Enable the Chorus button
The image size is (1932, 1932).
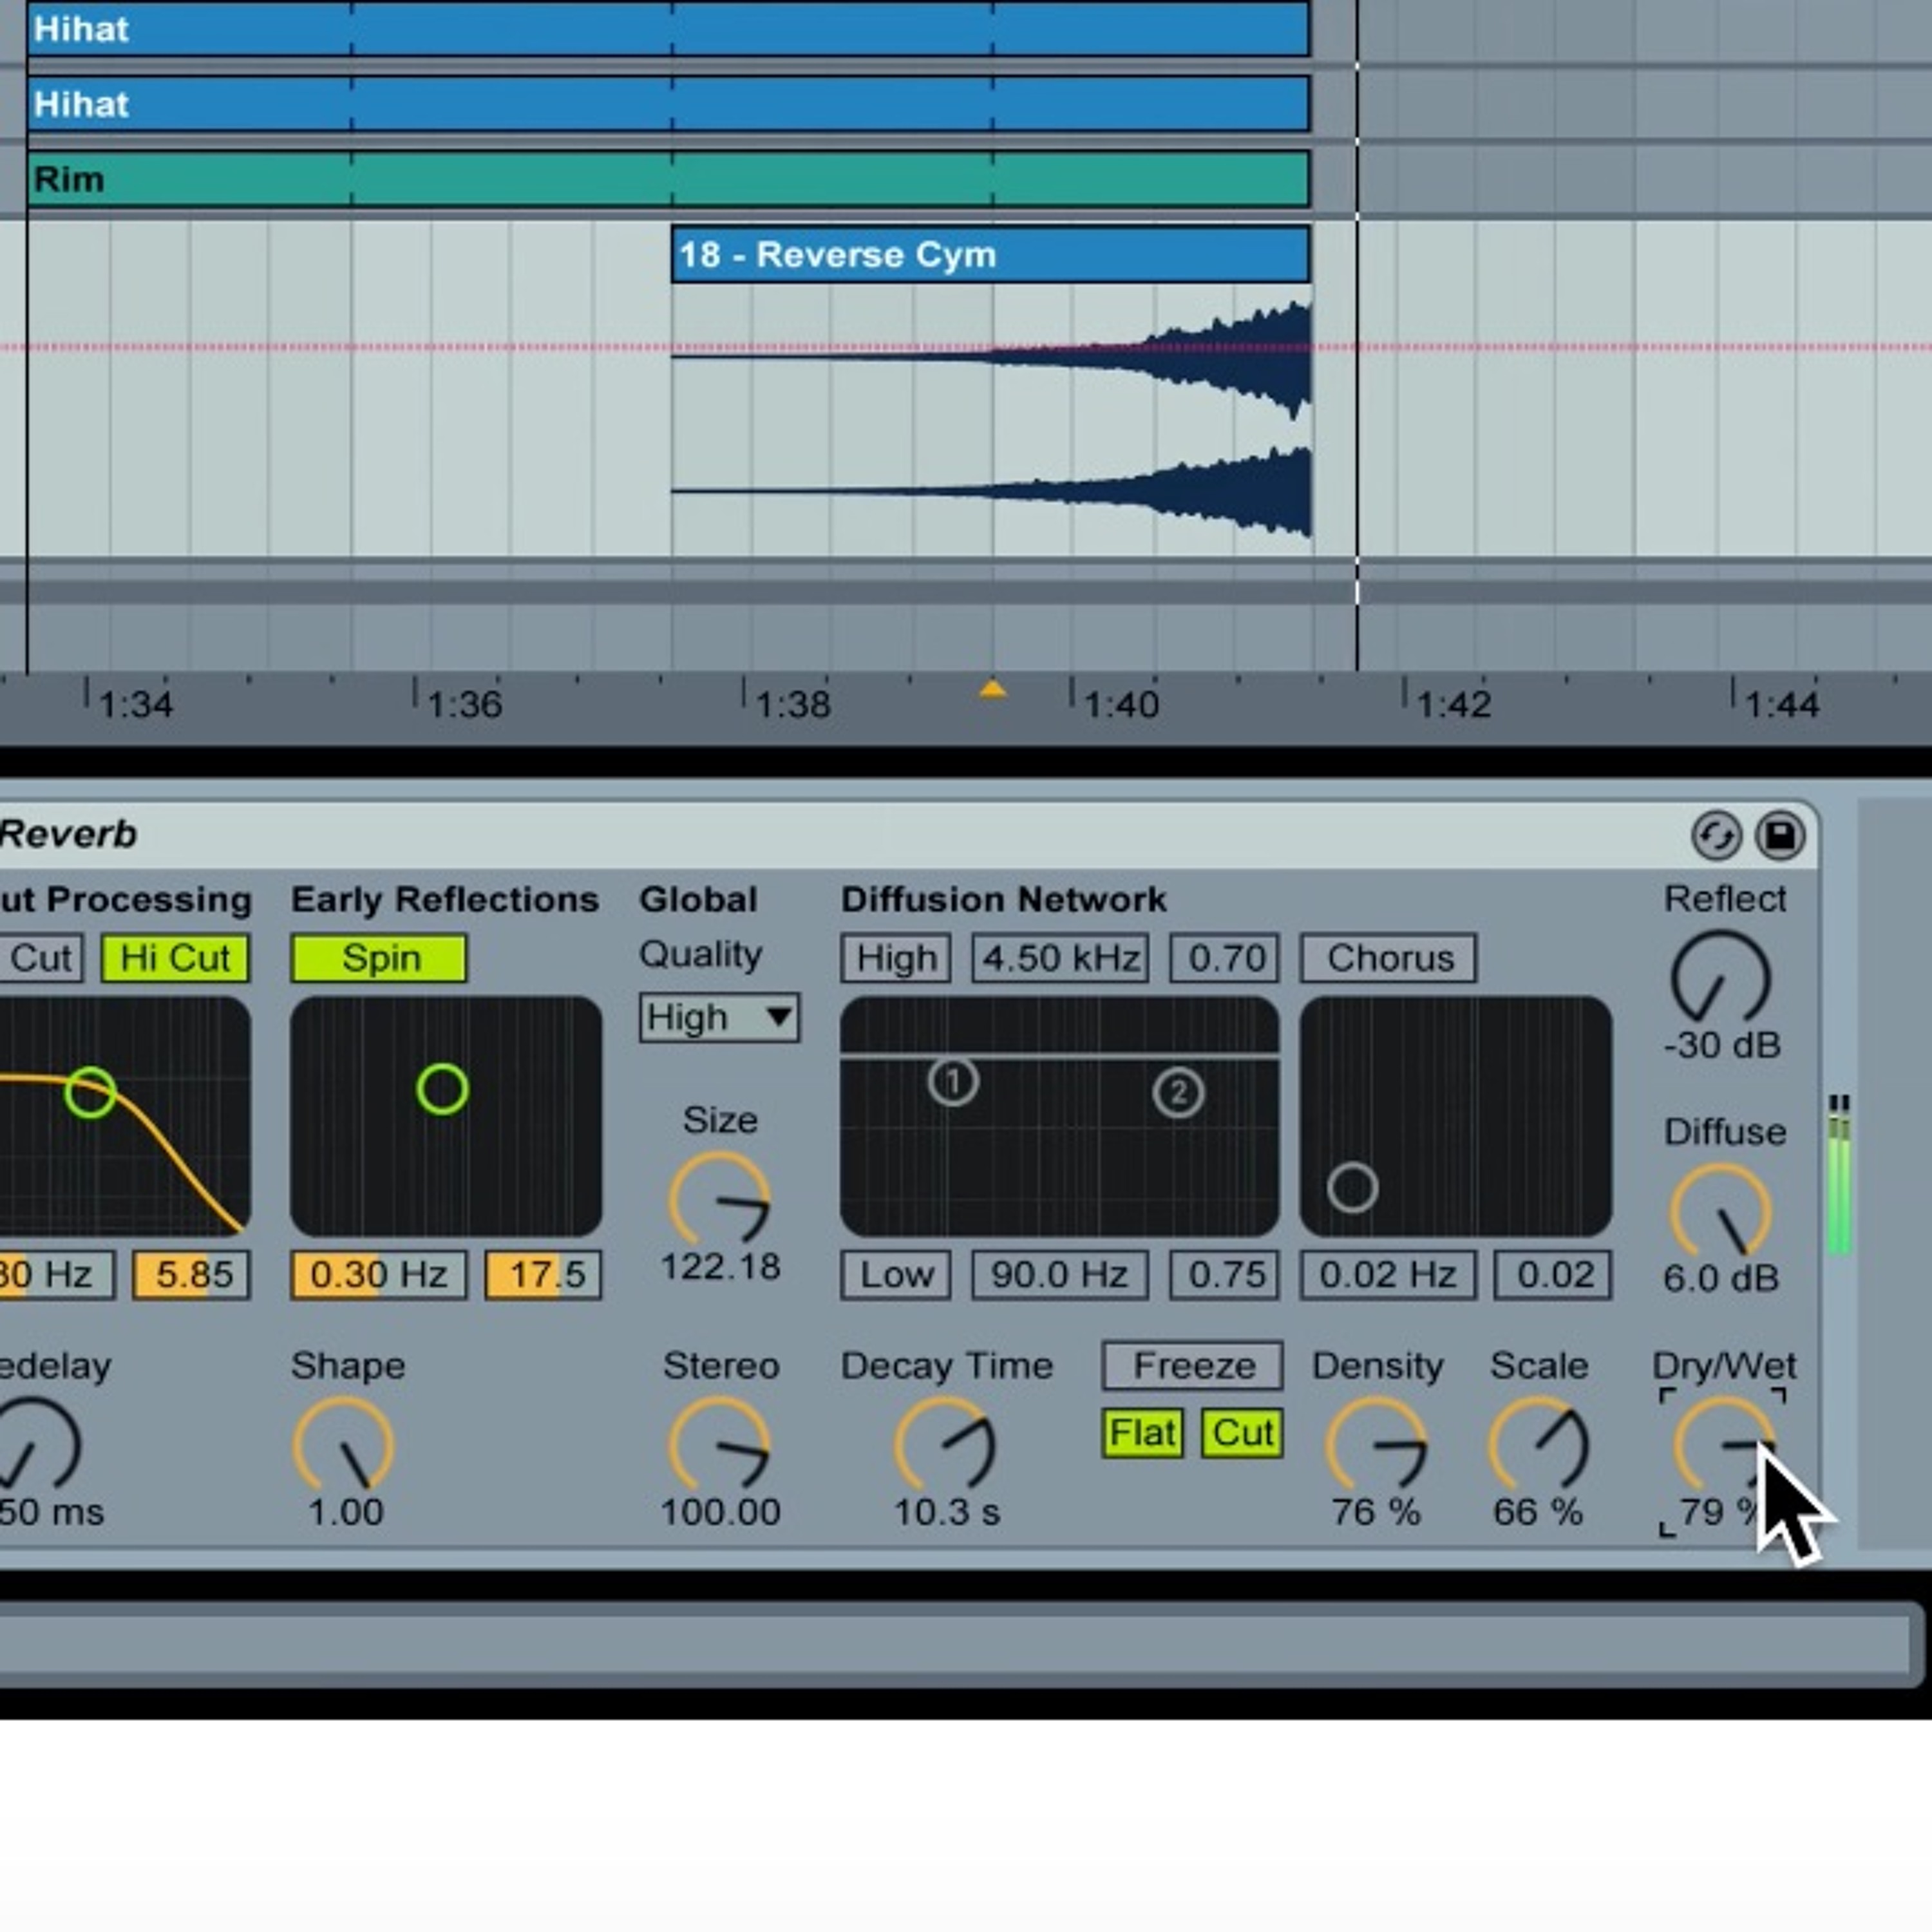pyautogui.click(x=1389, y=958)
